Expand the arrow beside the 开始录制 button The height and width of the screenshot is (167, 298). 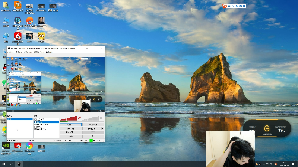[x=103, y=128]
